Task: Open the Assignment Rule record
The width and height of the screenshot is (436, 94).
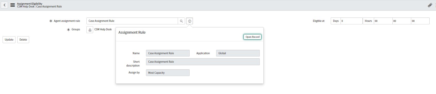Action: coord(252,37)
